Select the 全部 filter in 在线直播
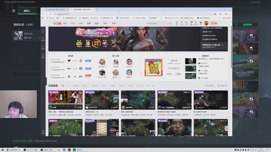Image resolution: width=271 pixels, height=152 pixels. pos(63,86)
